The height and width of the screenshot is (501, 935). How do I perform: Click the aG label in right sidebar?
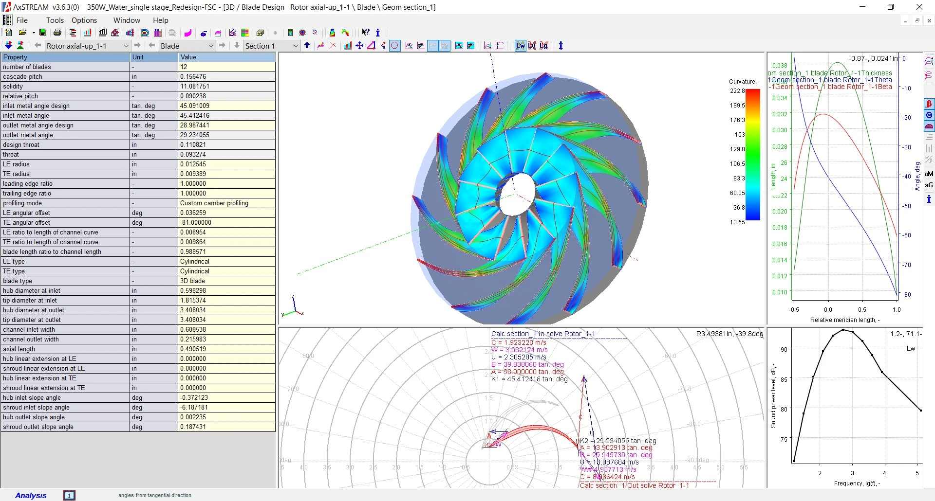(929, 185)
